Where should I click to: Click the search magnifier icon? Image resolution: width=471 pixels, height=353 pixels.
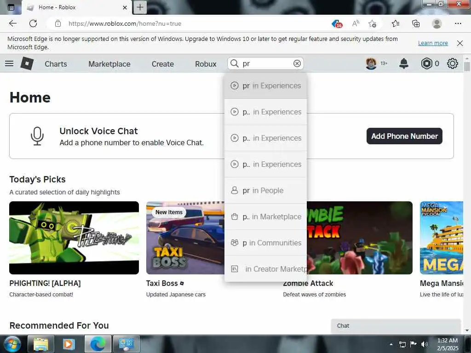point(234,63)
